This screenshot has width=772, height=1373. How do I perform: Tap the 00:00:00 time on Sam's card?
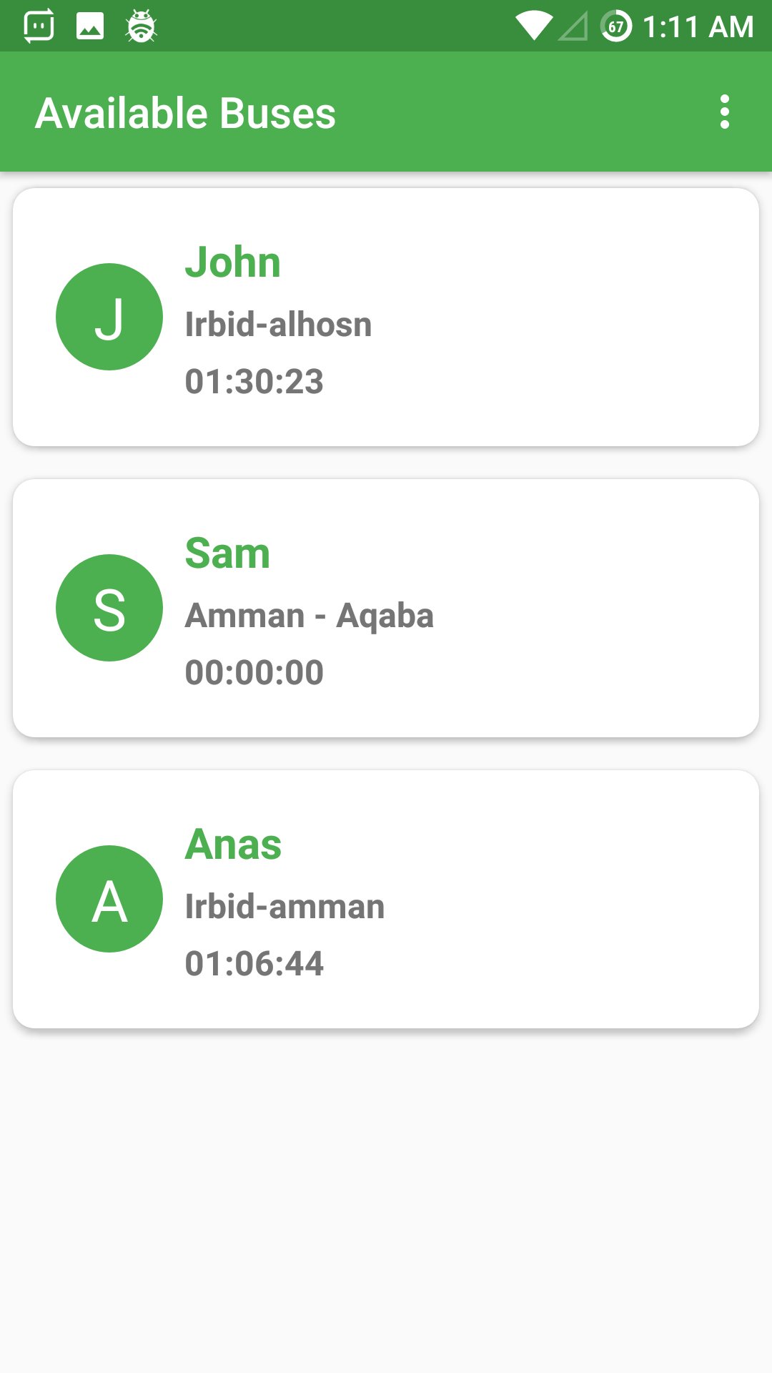coord(254,672)
